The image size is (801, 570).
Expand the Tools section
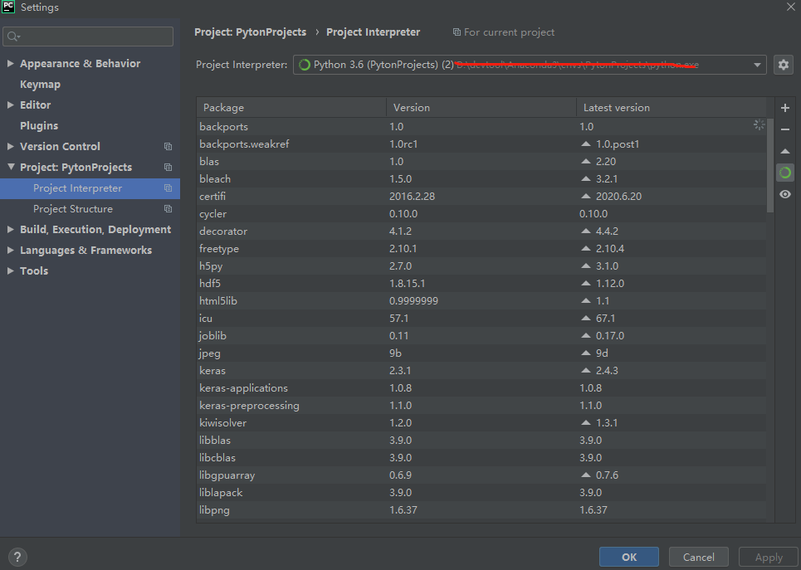click(10, 270)
